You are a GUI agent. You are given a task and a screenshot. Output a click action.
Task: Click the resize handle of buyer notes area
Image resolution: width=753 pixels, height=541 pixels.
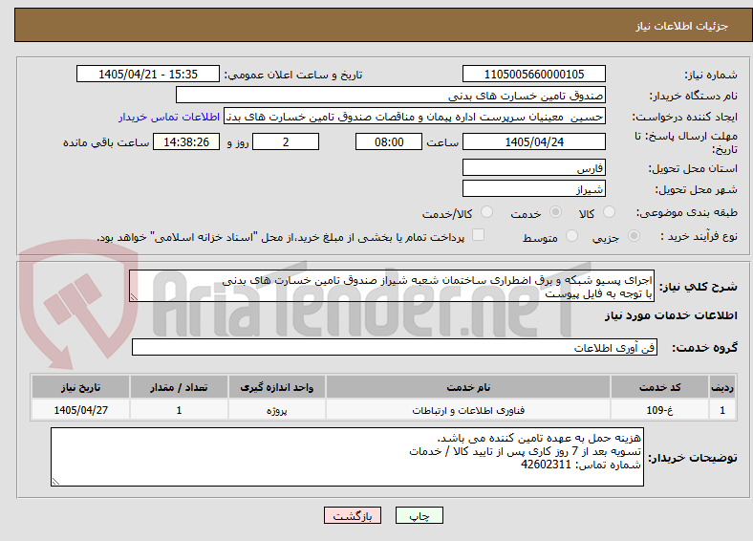(55, 482)
